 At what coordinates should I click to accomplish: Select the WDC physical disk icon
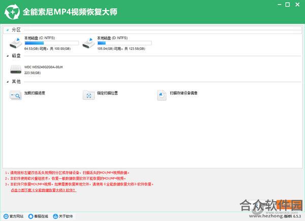[x=16, y=70]
